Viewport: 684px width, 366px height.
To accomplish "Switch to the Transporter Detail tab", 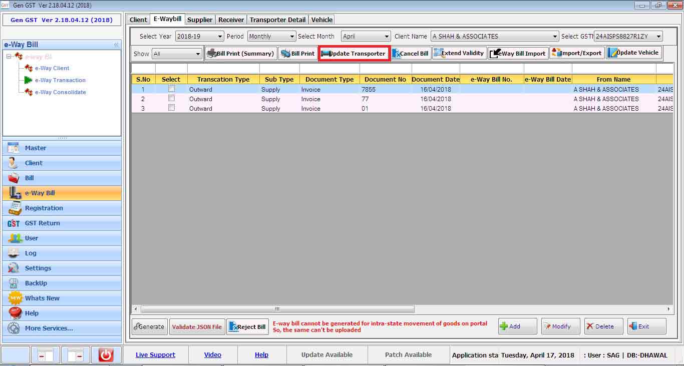I will point(277,20).
